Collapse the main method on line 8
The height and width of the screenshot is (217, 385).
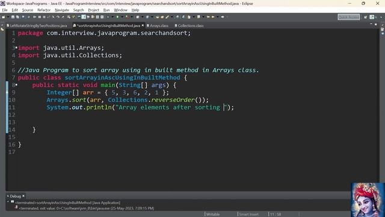pyautogui.click(x=16, y=84)
